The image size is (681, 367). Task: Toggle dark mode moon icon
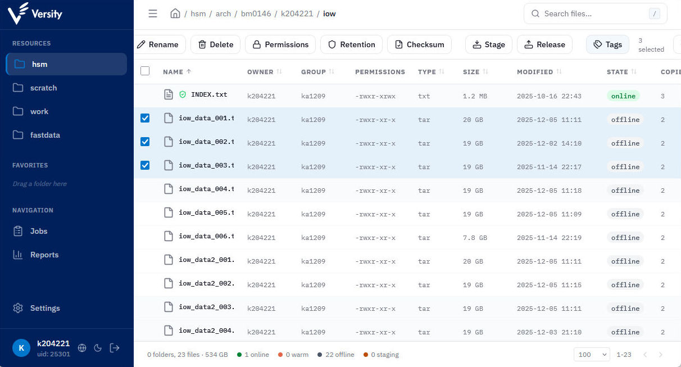[x=98, y=348]
